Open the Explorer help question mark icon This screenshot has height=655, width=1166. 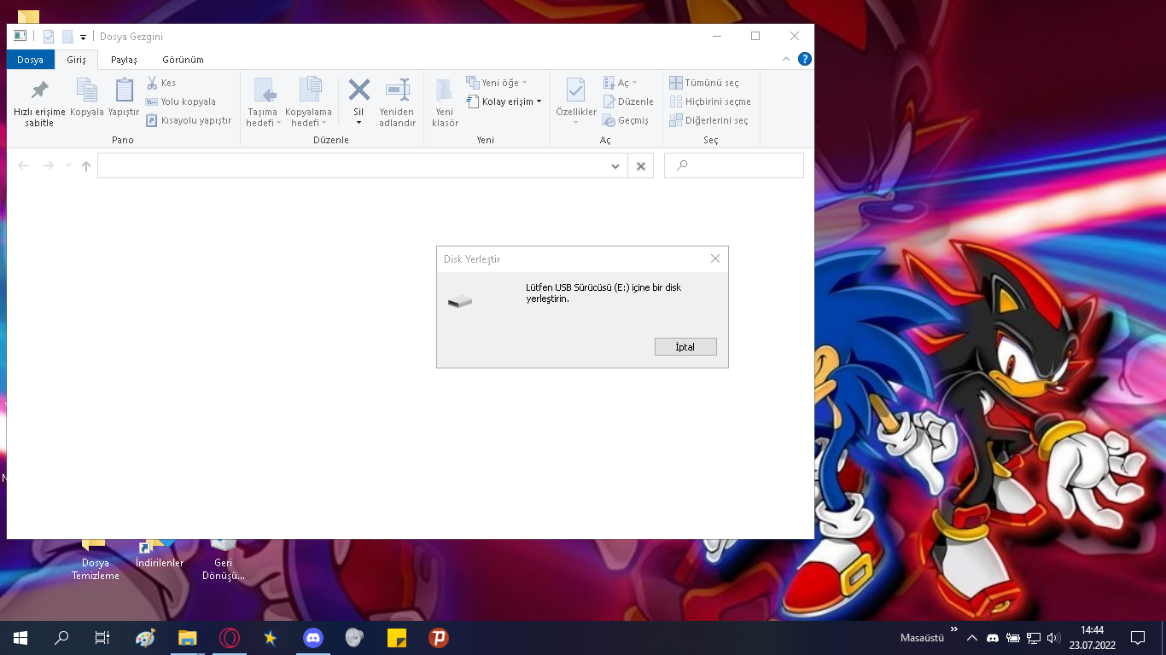(804, 59)
